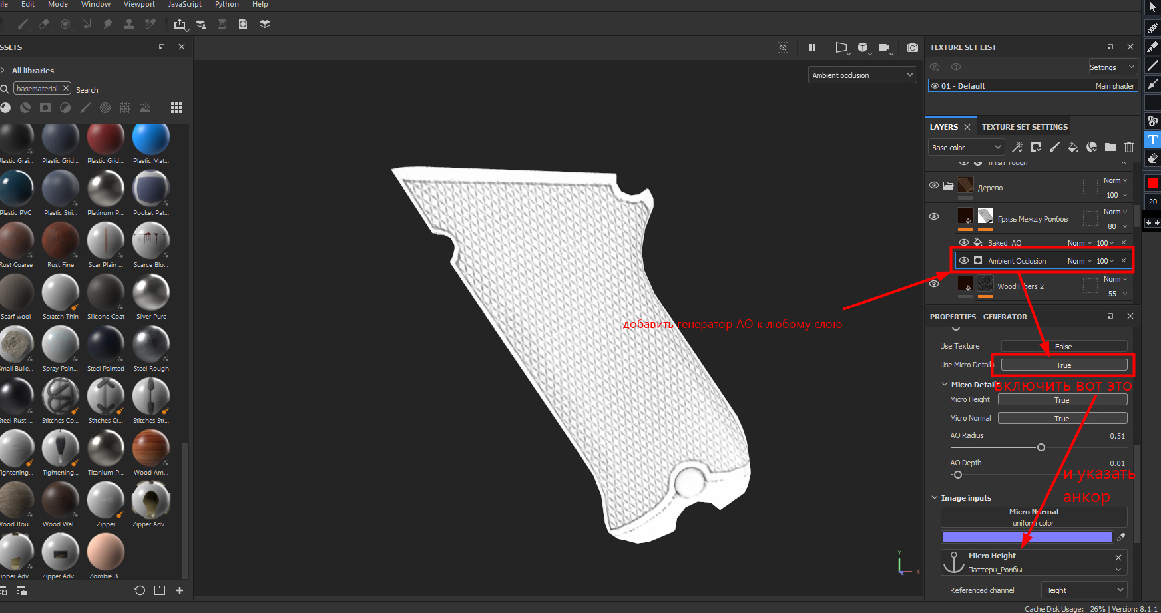The image size is (1161, 613).
Task: Filter assets by Brushes icon
Action: pos(85,108)
